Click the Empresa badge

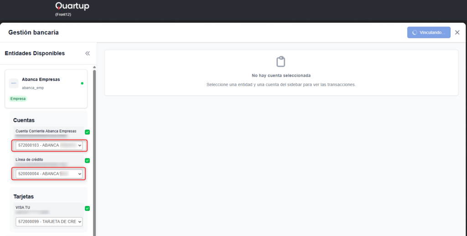pos(18,98)
